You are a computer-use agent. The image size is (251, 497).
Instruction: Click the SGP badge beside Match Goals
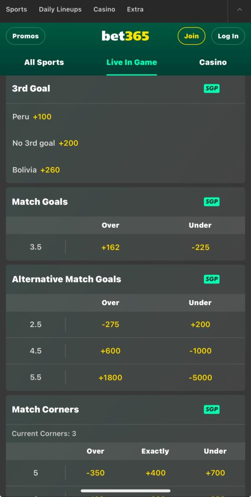click(x=211, y=202)
